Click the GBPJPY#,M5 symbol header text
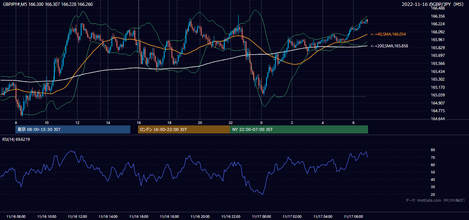 point(47,4)
